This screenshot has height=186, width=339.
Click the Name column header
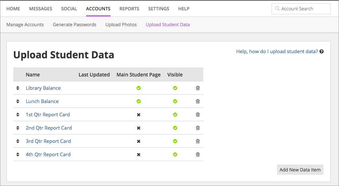33,75
